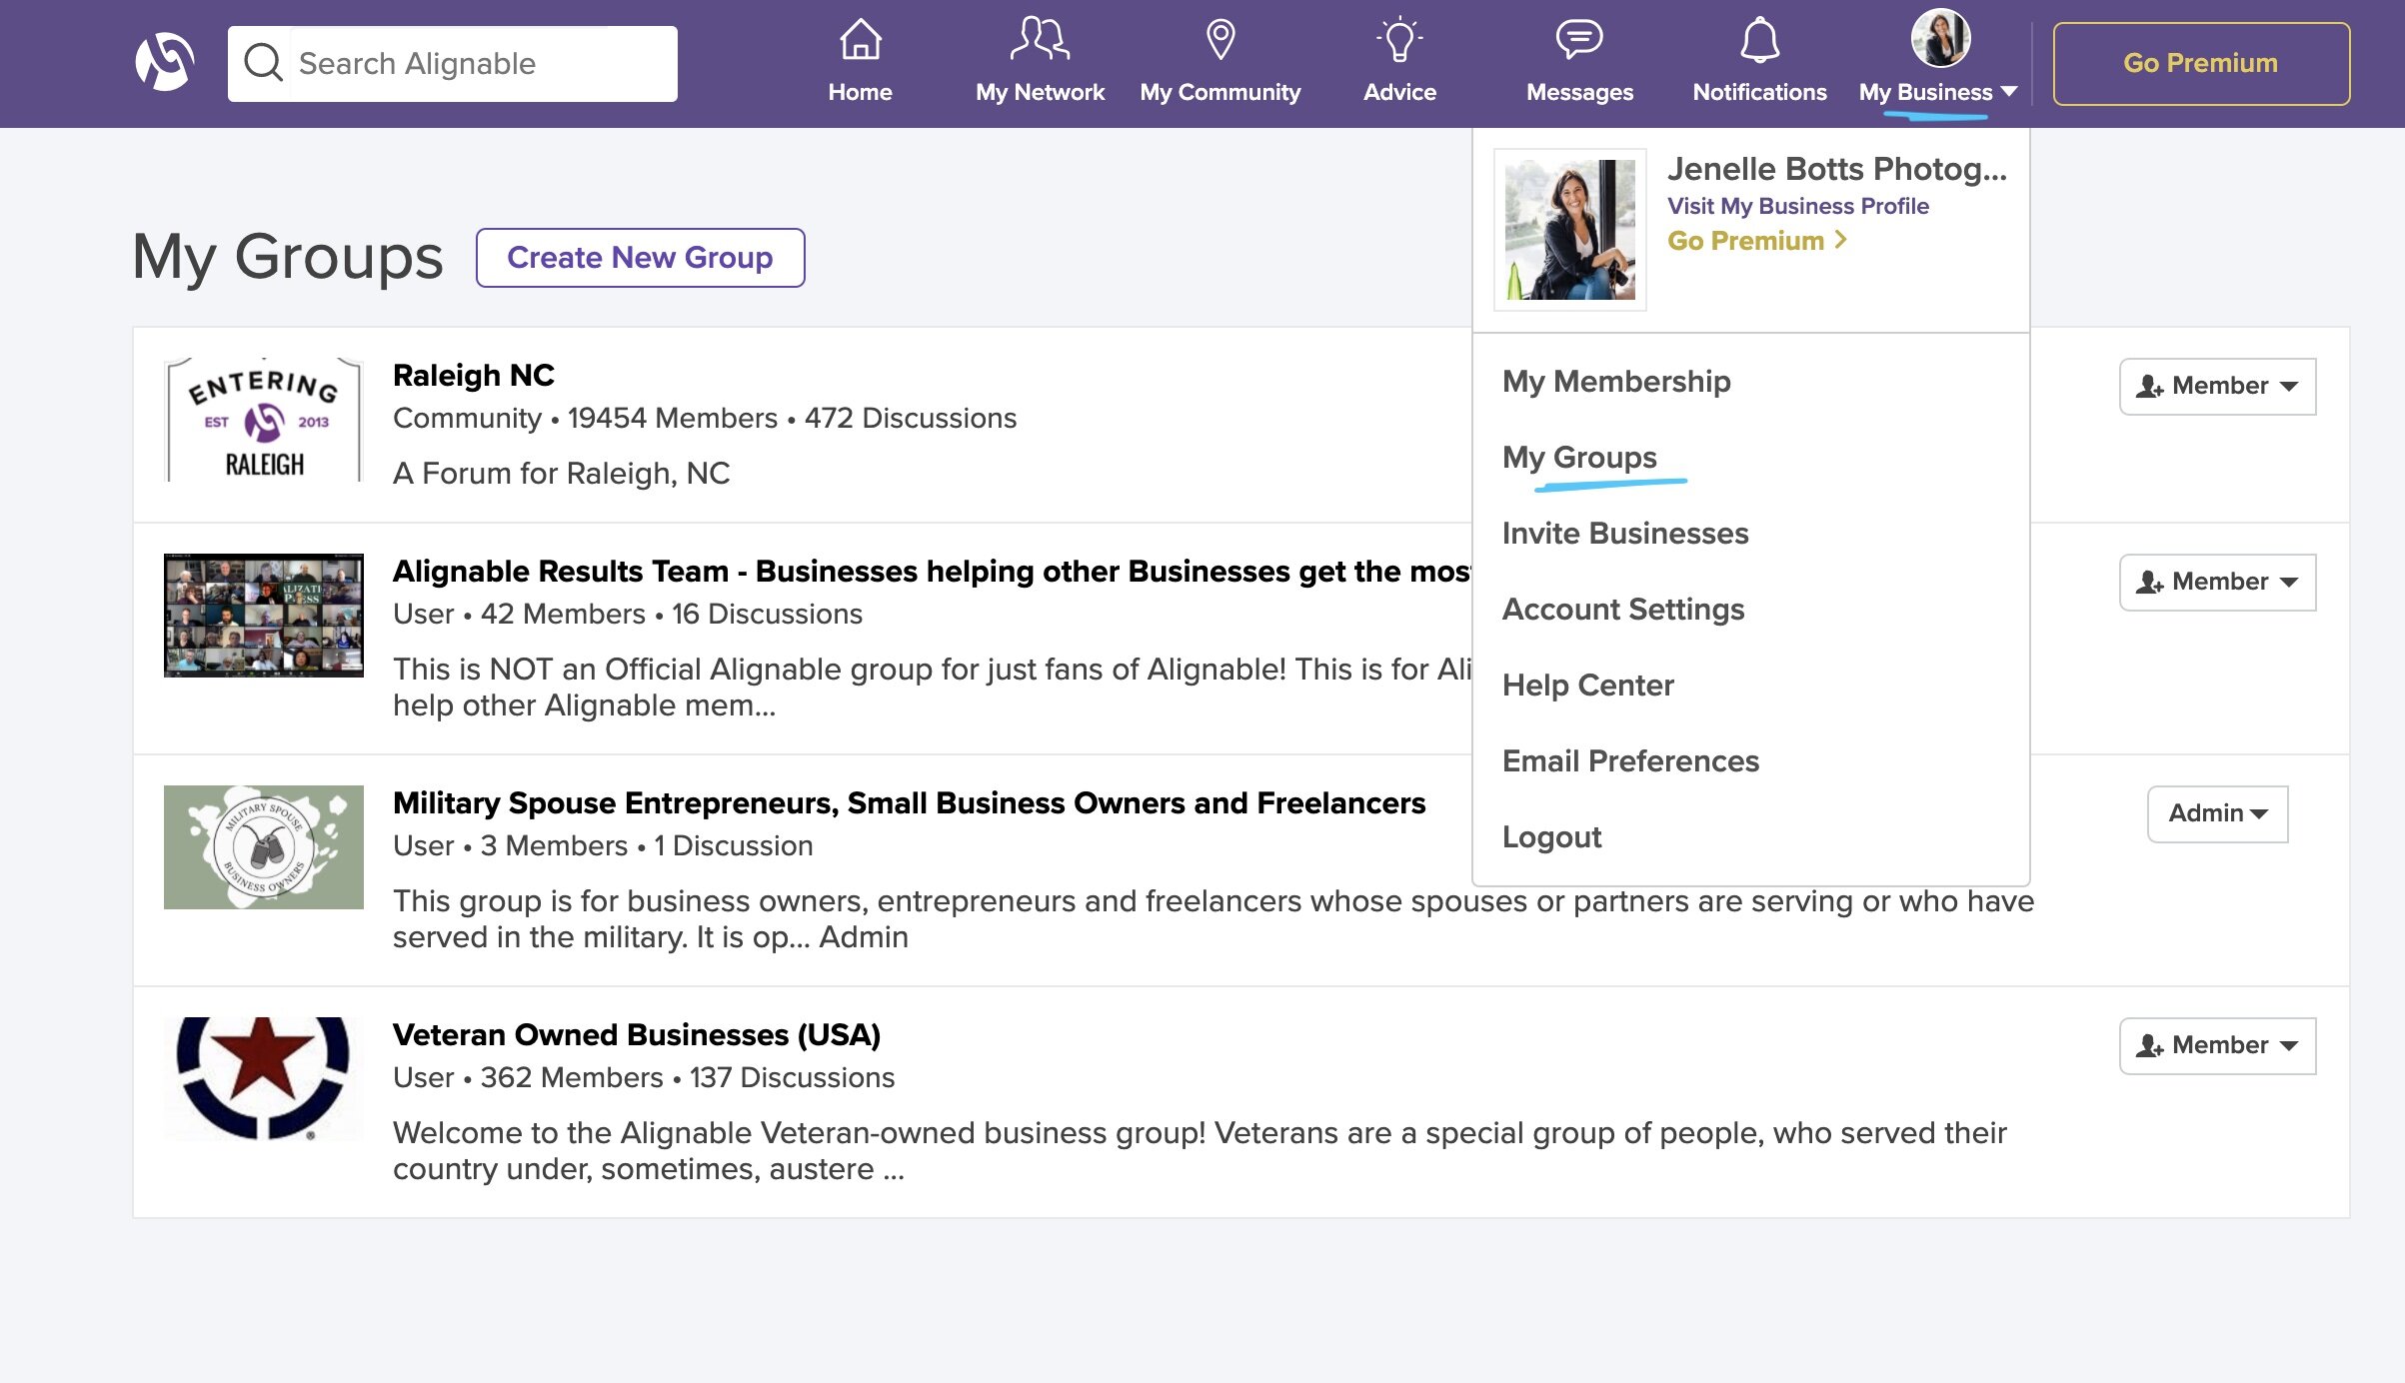
Task: Open My Community pin icon
Action: tap(1220, 40)
